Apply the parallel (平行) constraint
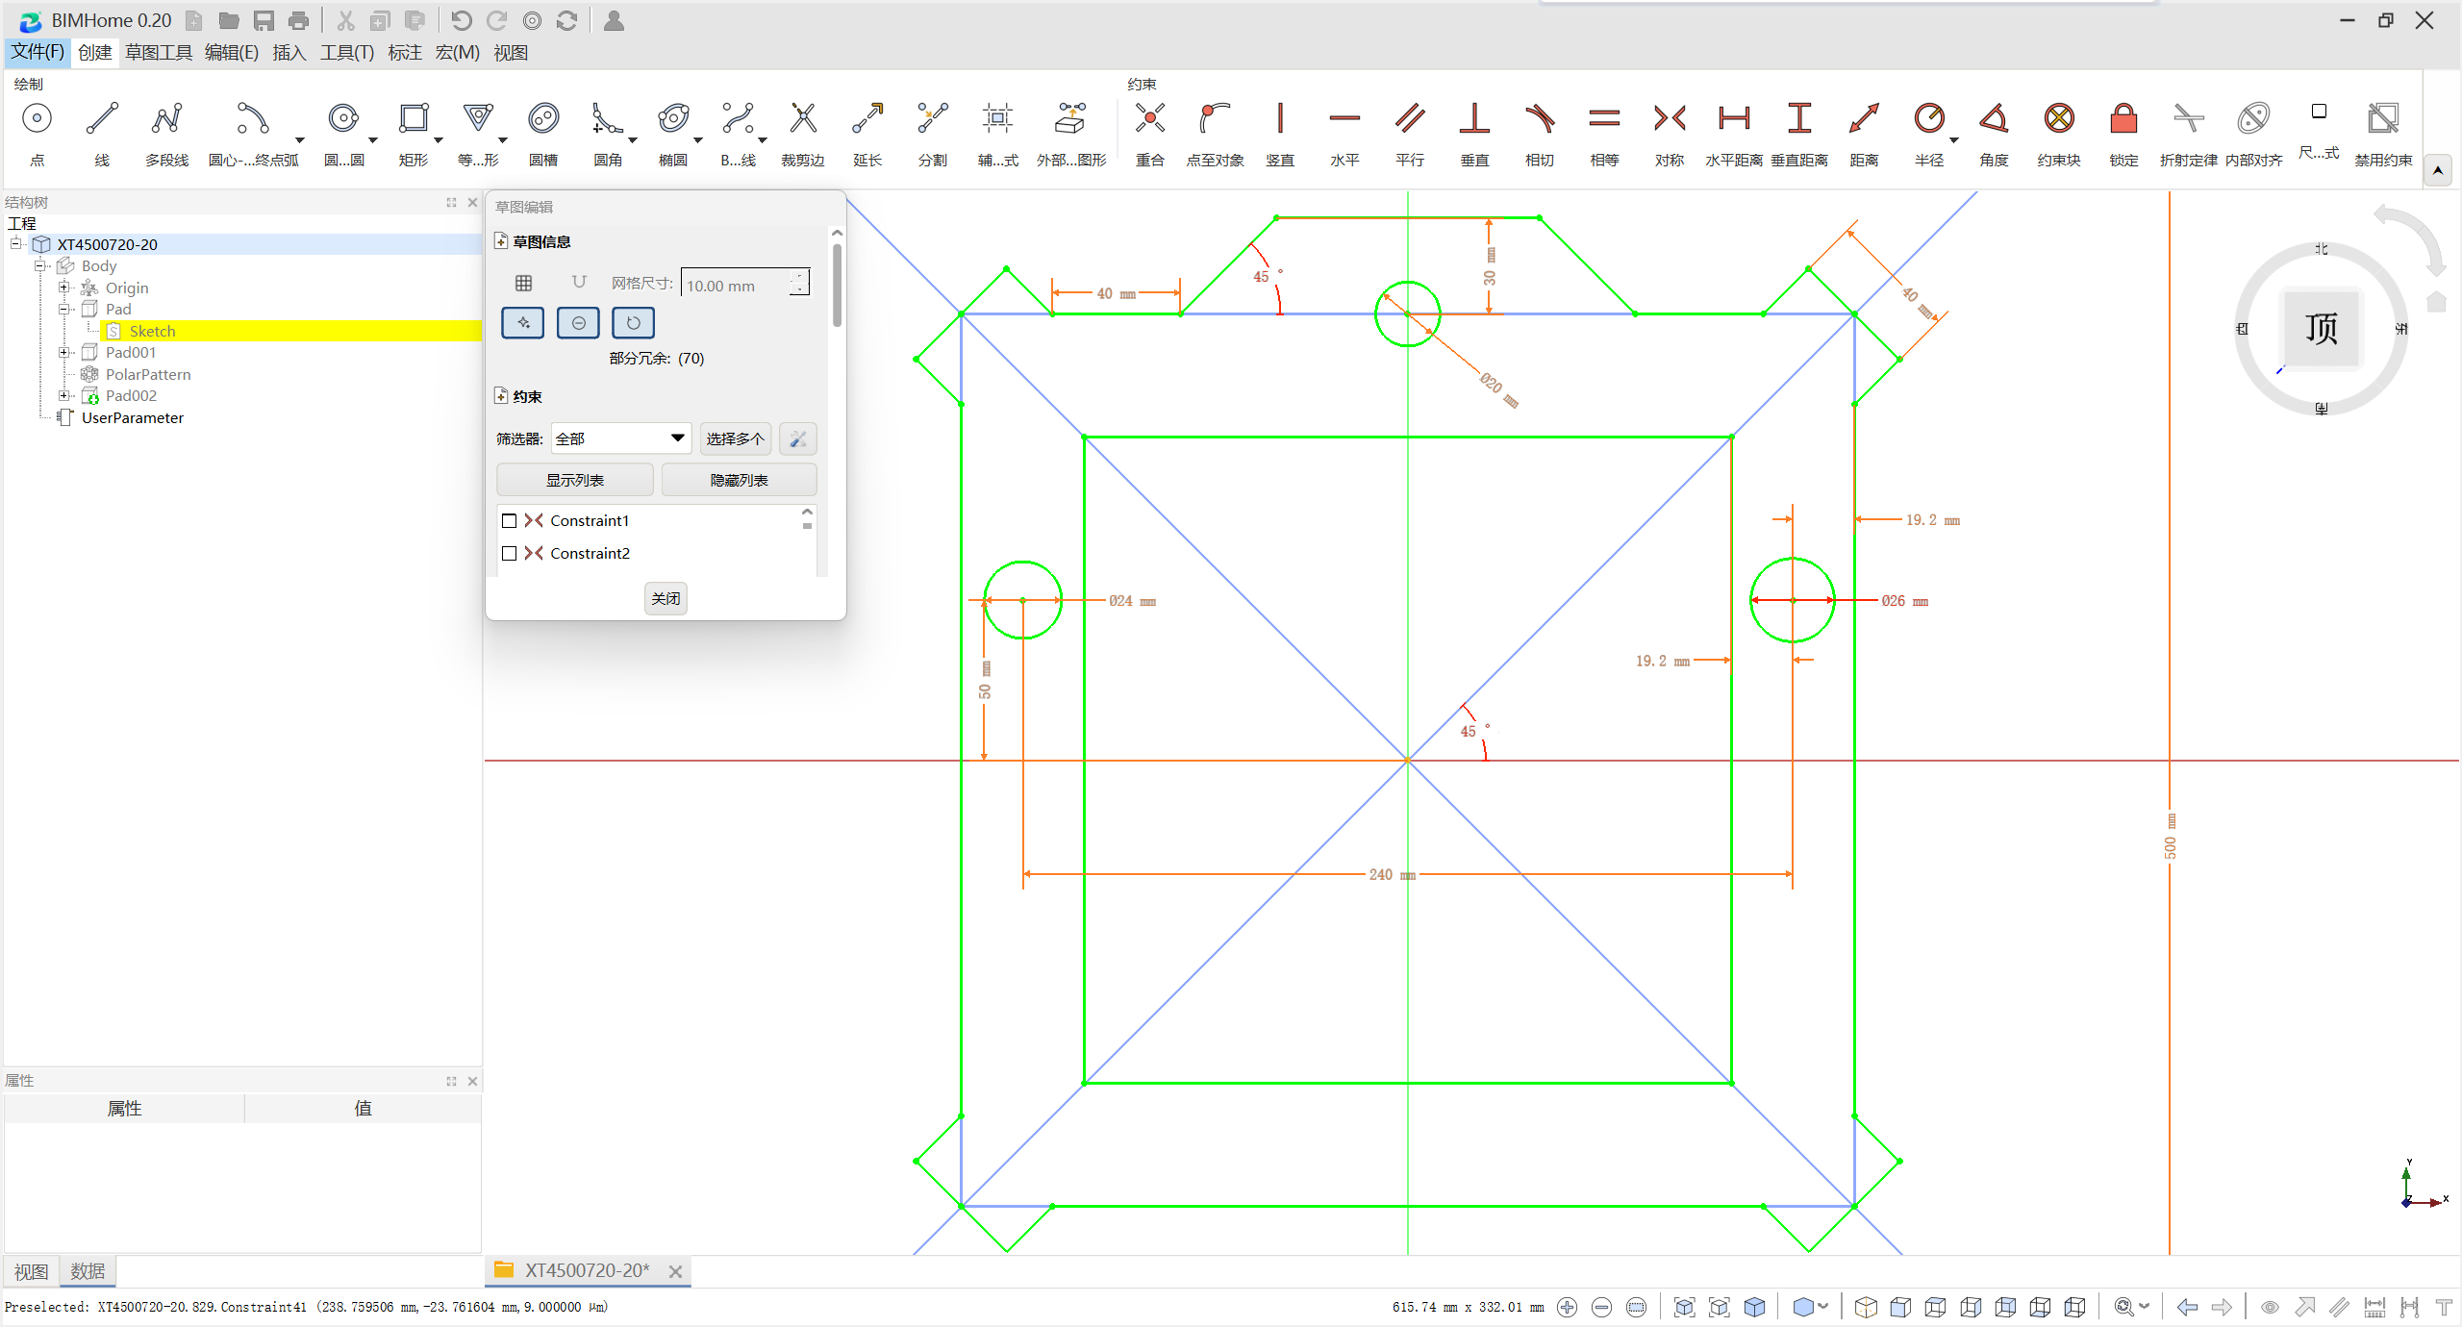This screenshot has height=1327, width=2462. click(x=1410, y=132)
